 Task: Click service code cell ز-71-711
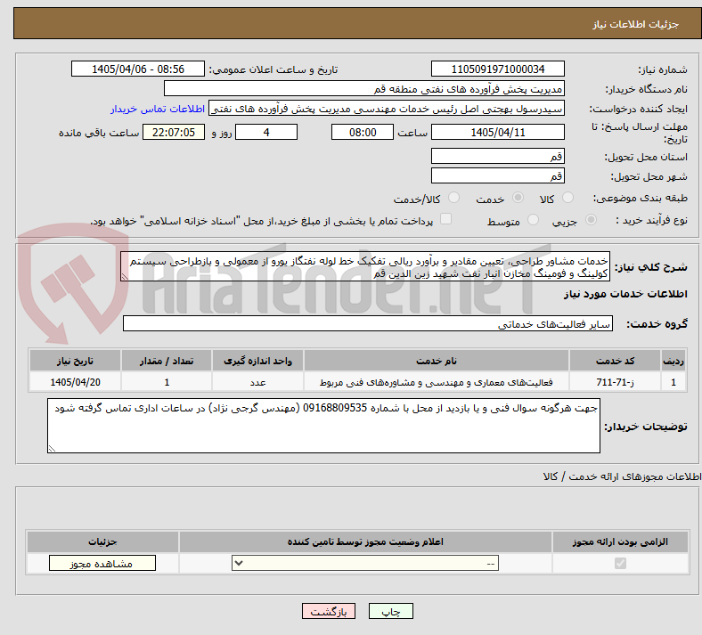point(616,382)
